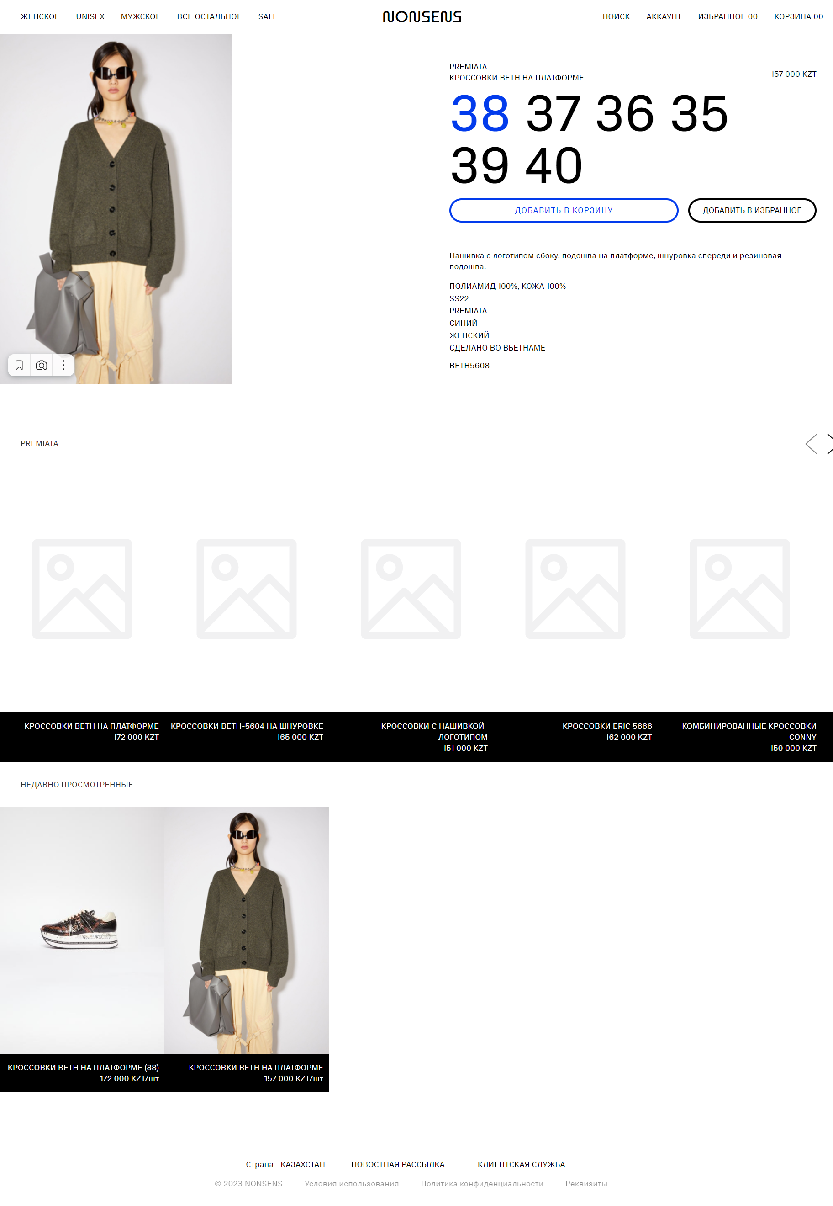Select size 39
This screenshot has height=1206, width=833.
click(480, 165)
